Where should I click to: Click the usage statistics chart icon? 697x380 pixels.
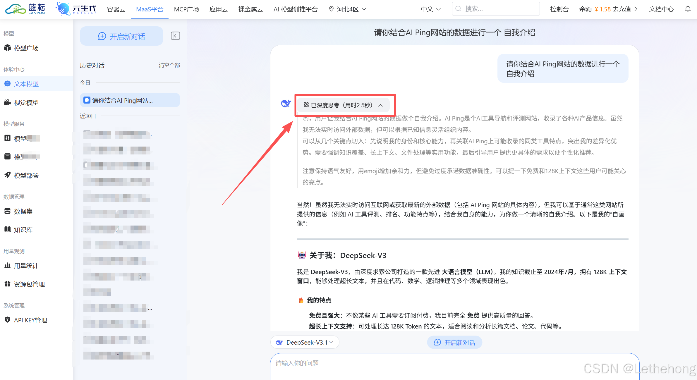coord(7,265)
